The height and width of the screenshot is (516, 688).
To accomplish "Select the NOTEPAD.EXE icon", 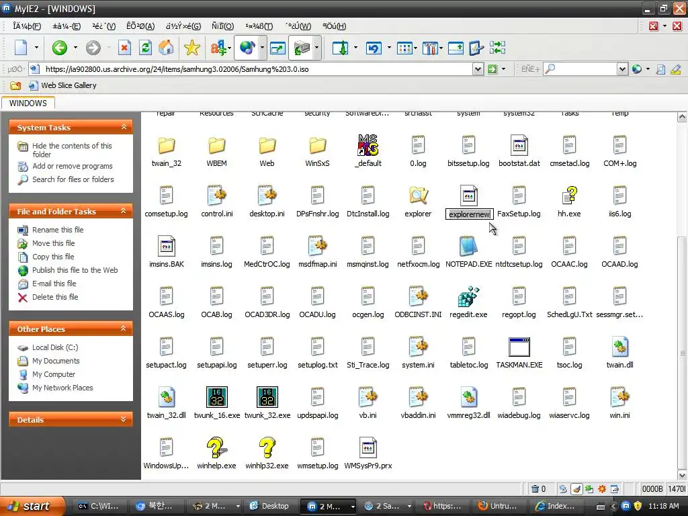I will tap(468, 246).
